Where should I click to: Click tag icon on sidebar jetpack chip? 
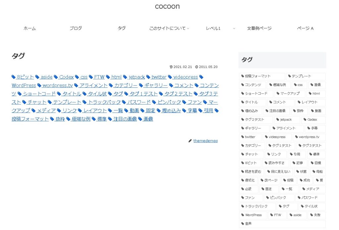click(278, 120)
